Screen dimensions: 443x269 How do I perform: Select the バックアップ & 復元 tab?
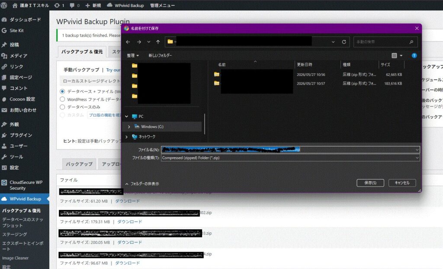pos(82,52)
